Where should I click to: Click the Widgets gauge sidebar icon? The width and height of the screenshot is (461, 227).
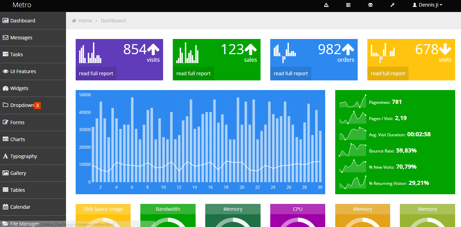tap(6, 88)
